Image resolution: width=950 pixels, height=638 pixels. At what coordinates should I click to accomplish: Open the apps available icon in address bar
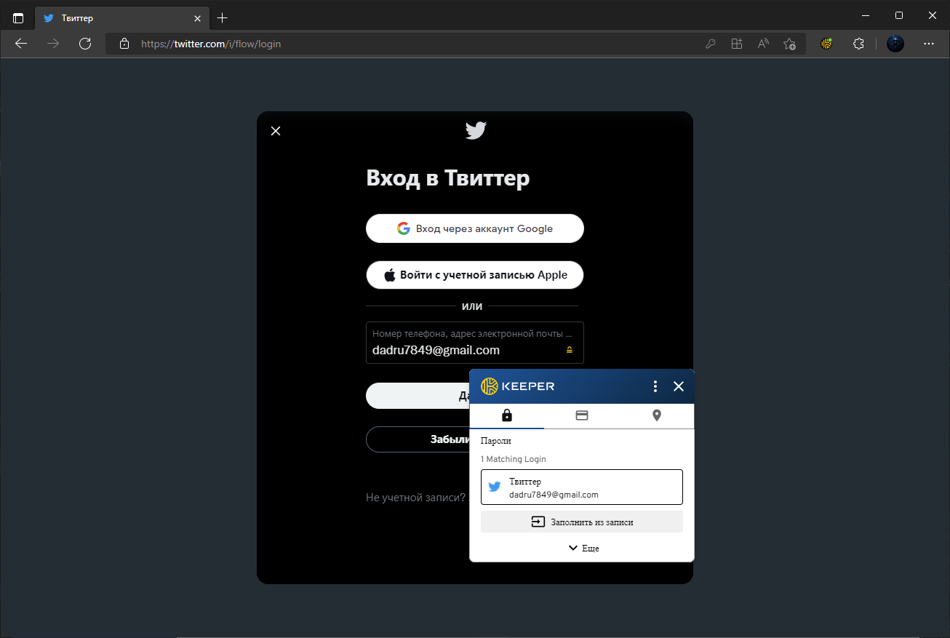pyautogui.click(x=737, y=44)
